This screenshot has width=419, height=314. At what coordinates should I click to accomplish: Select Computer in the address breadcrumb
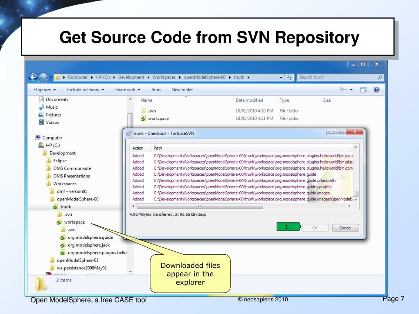coord(77,77)
